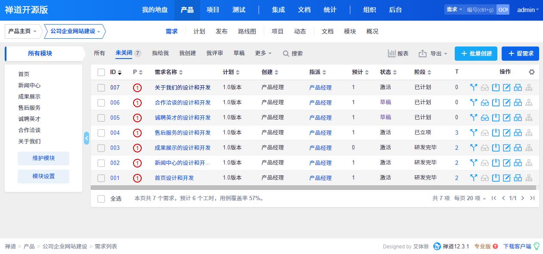The image size is (543, 254).
Task: Open the 公司企业网站建设 product dropdown
Action: tap(73, 31)
